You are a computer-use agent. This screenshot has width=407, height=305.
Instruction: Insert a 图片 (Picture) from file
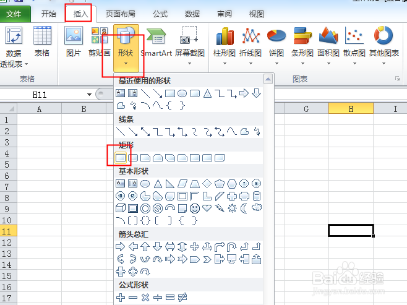click(74, 41)
